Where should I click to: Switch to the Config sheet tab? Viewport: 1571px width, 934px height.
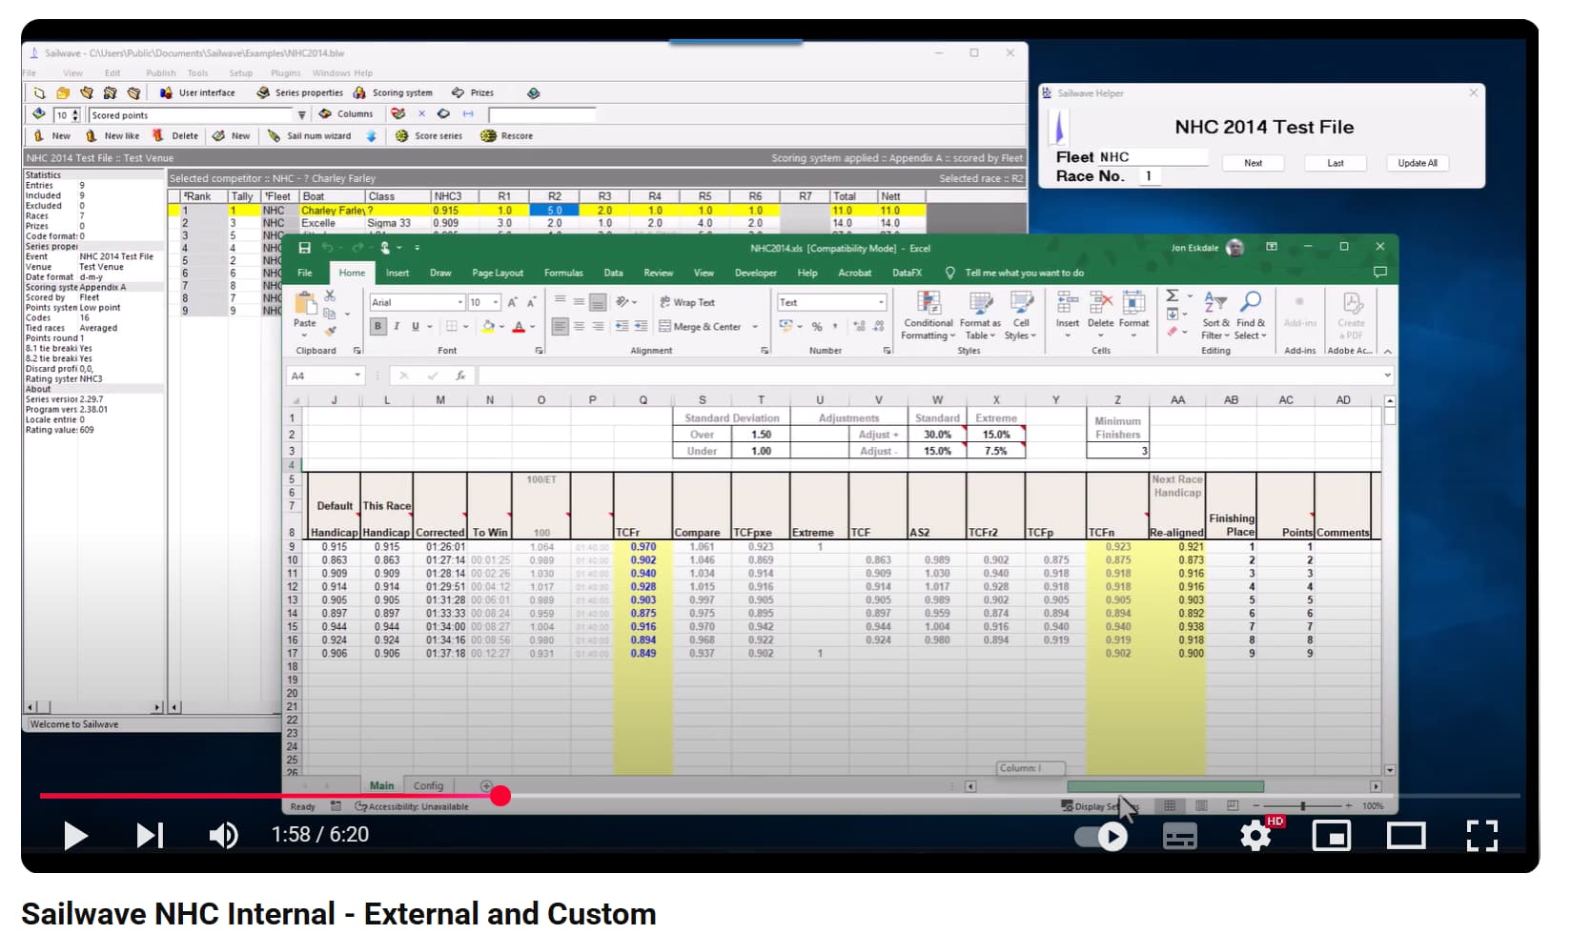(428, 786)
